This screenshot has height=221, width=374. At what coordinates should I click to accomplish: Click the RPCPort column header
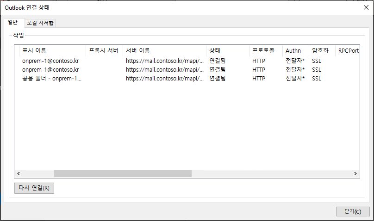point(348,50)
